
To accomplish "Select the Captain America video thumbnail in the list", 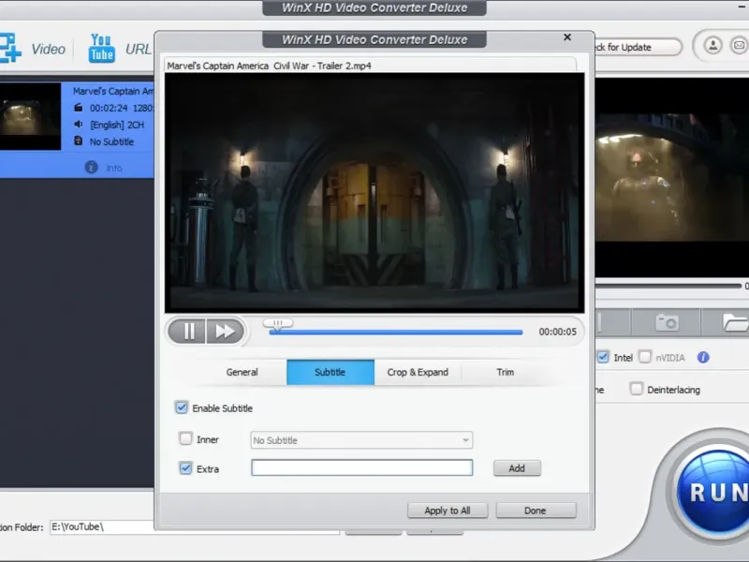I will tap(30, 116).
